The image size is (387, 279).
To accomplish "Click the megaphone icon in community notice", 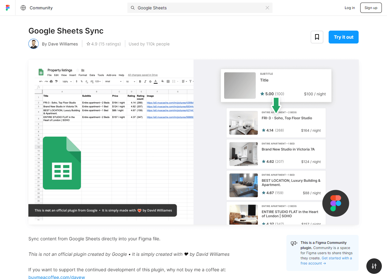I will coord(294,244).
